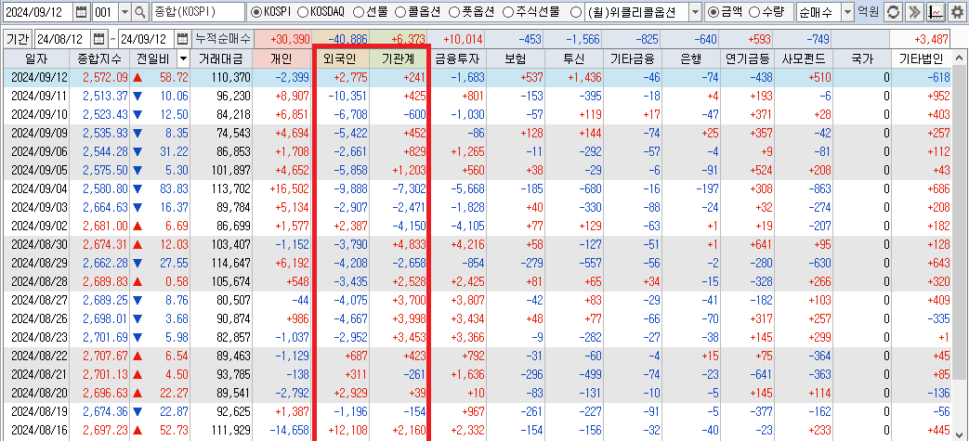Click foreign value -10,351 on 2024/09/11
Image resolution: width=969 pixels, height=441 pixels.
click(347, 96)
